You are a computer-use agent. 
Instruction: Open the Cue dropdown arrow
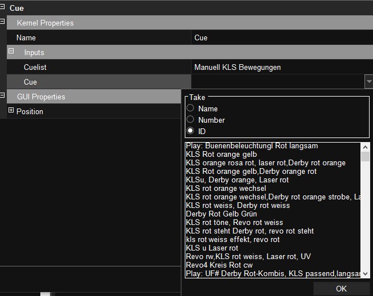coord(368,82)
